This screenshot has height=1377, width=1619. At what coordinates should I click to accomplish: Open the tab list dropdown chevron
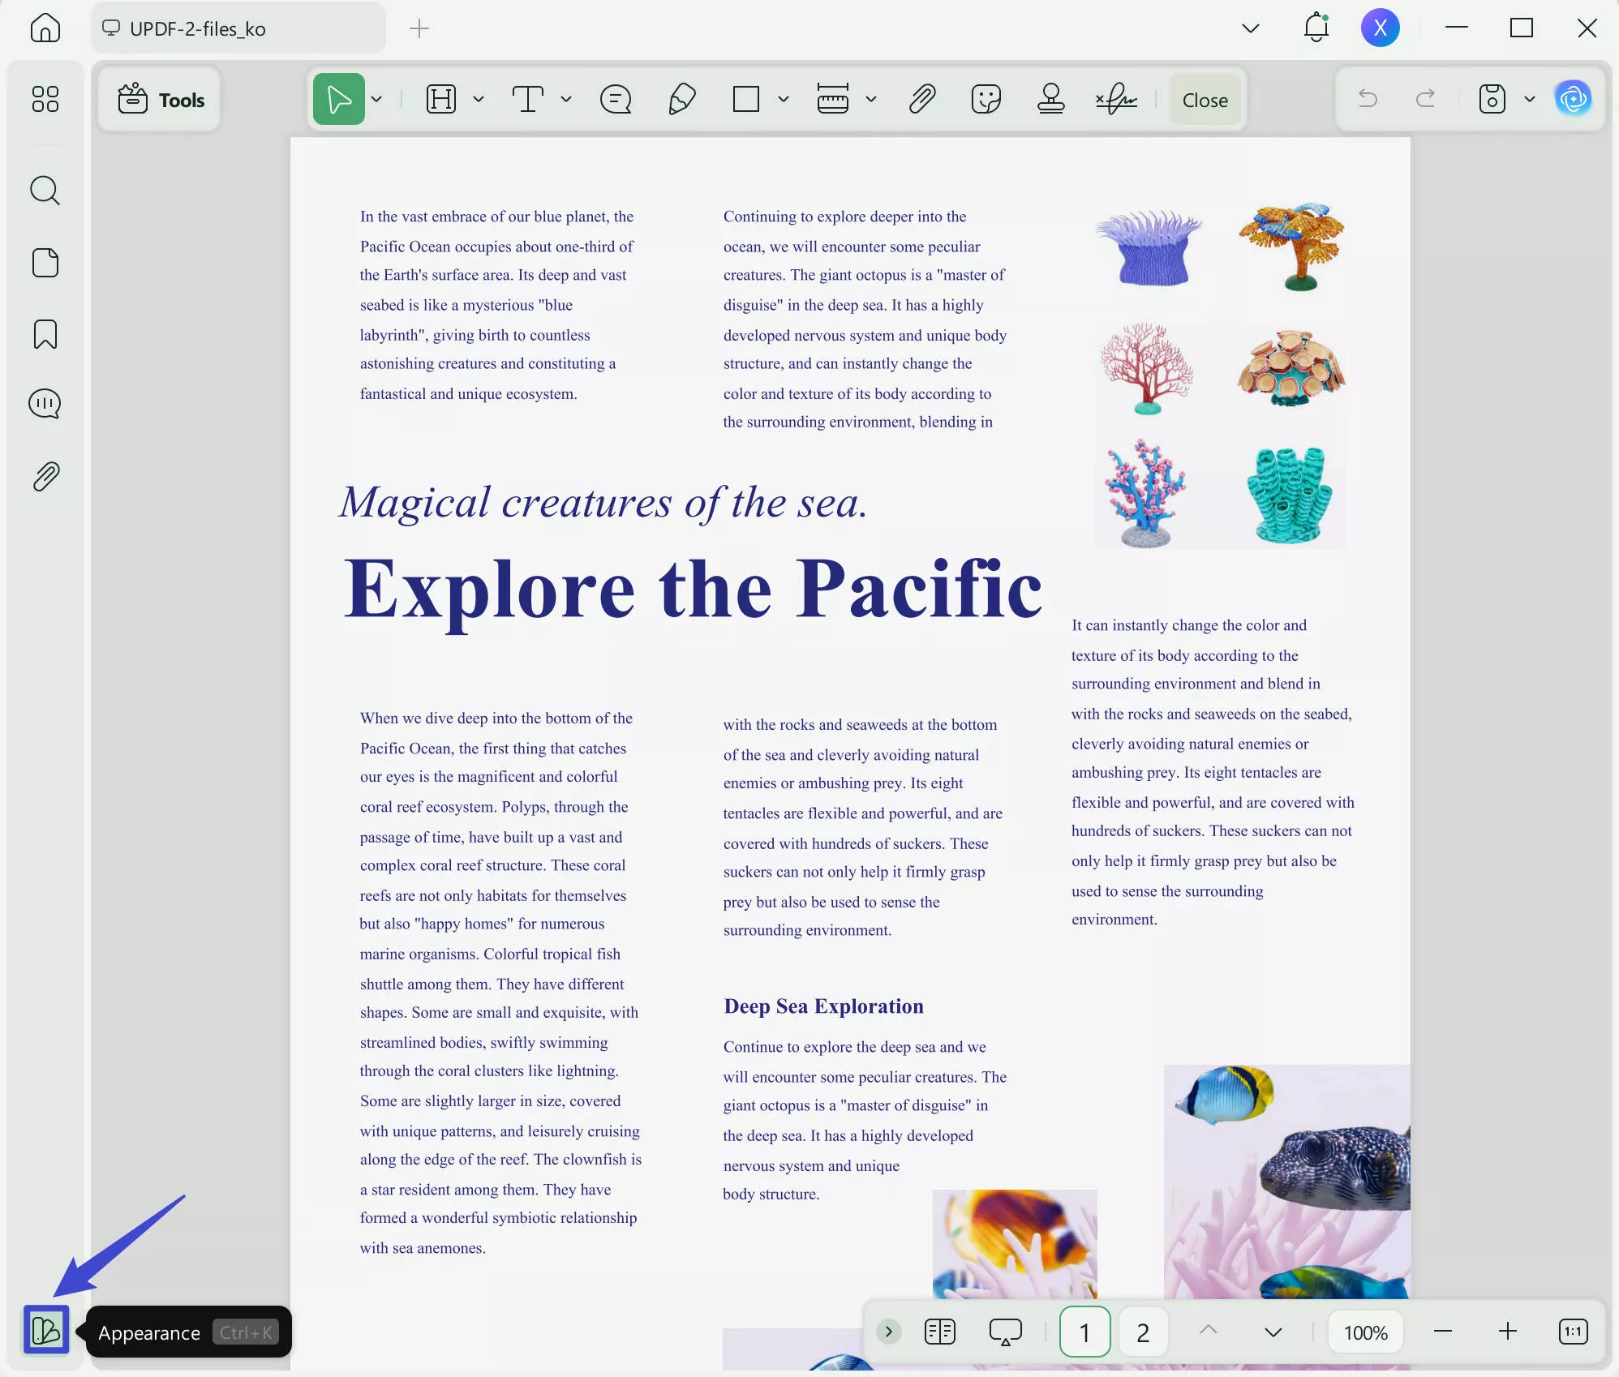(x=1251, y=28)
